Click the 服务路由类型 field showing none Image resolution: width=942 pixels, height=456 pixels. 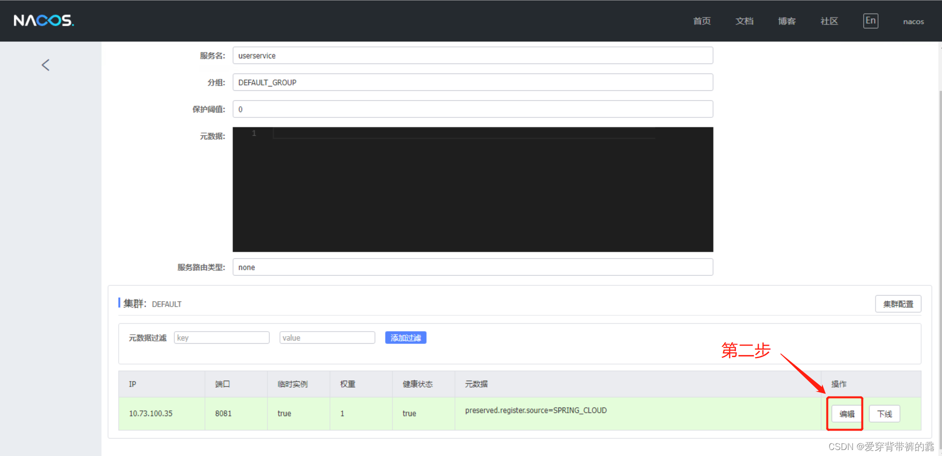(473, 267)
